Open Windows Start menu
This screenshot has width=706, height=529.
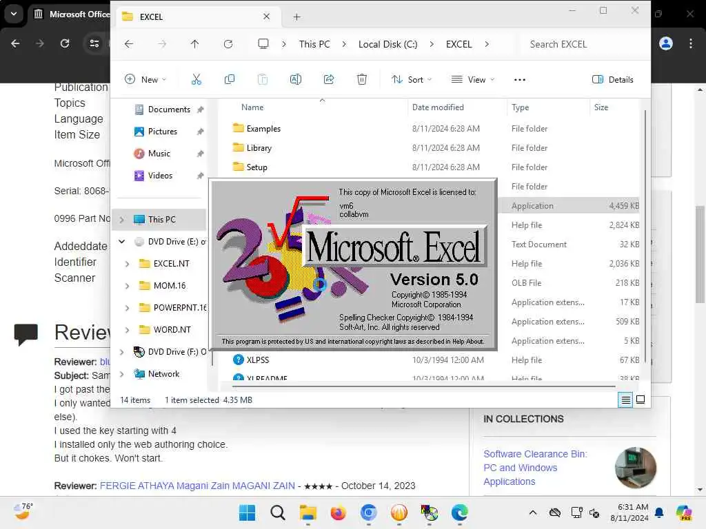247,512
